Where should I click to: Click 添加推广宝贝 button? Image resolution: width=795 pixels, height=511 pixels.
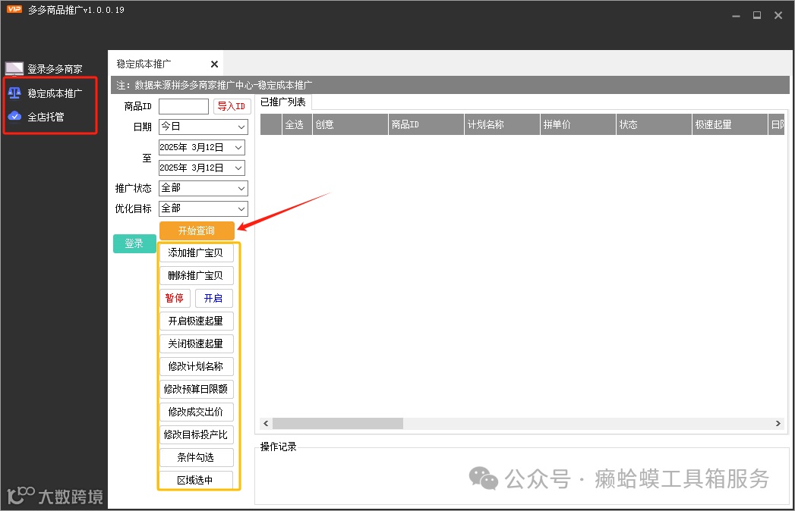tap(196, 252)
